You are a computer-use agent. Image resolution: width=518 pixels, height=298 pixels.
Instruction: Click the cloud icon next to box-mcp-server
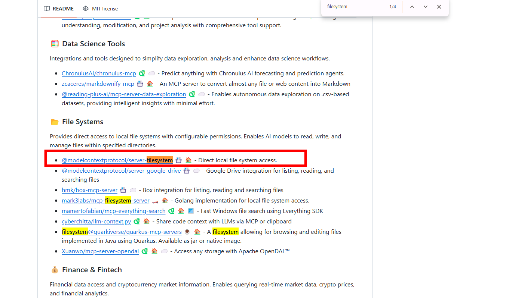(133, 190)
